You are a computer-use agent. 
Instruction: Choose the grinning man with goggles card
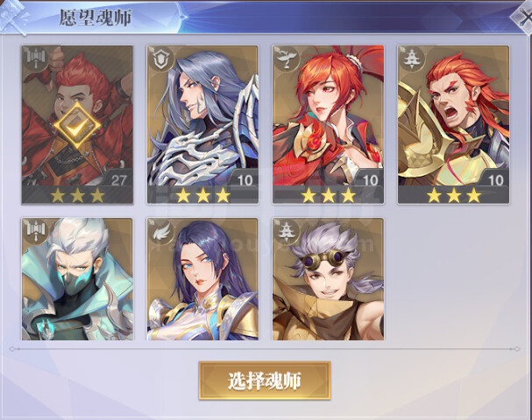(328, 279)
